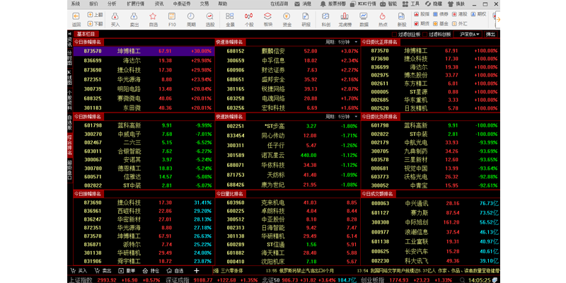Click the bottom 买入 cart button
The width and height of the screenshot is (566, 283).
tap(79, 270)
